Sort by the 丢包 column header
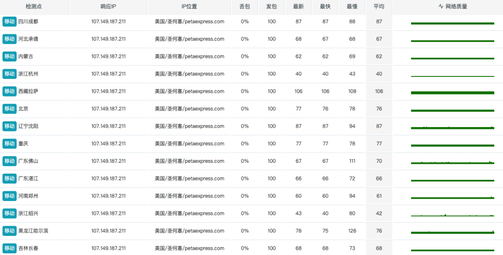 [x=245, y=7]
